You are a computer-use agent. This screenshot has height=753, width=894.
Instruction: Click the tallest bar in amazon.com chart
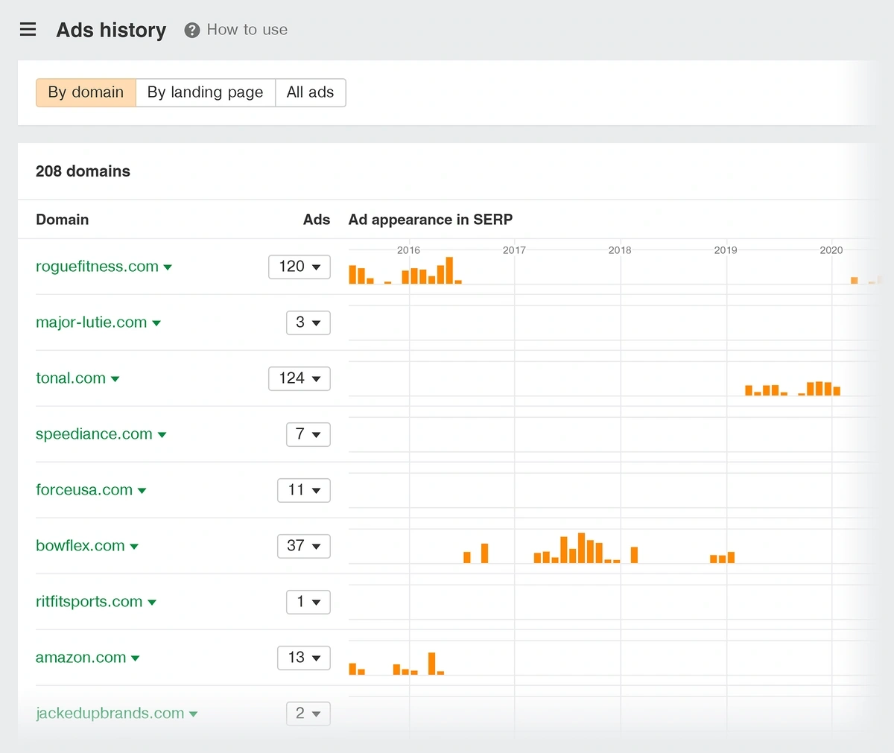431,664
